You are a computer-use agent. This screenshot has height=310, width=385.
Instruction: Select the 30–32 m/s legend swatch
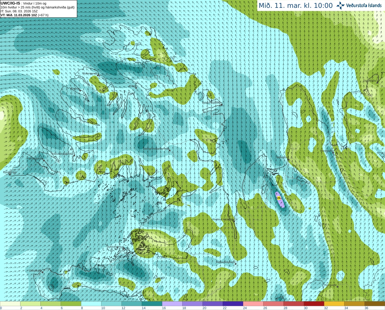click(314, 304)
